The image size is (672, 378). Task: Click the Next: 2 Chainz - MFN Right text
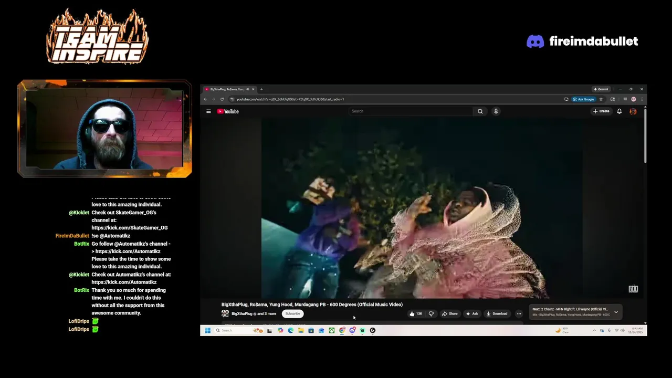click(570, 309)
